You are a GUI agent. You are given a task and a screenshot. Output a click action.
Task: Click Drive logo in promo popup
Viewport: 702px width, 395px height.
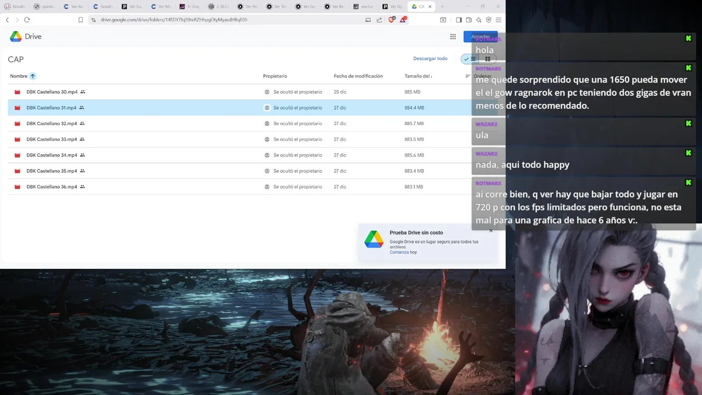pos(374,239)
